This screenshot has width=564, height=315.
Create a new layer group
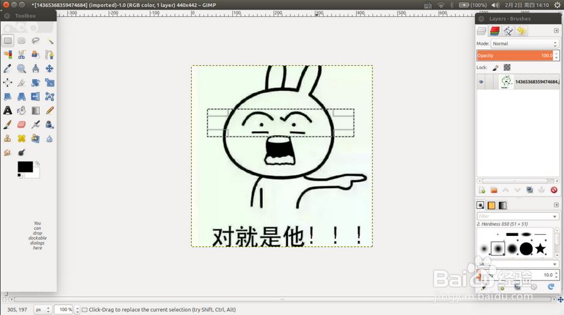point(494,190)
